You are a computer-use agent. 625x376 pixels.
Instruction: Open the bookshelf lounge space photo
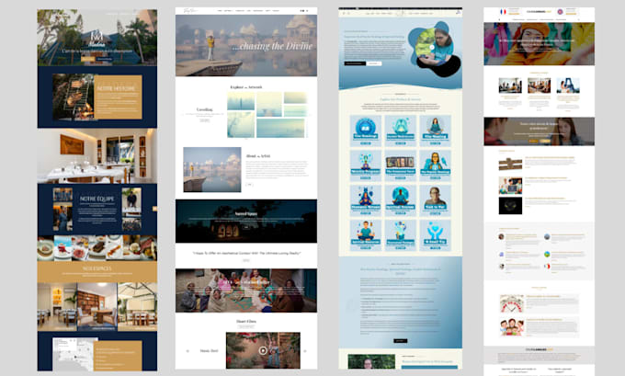97,307
